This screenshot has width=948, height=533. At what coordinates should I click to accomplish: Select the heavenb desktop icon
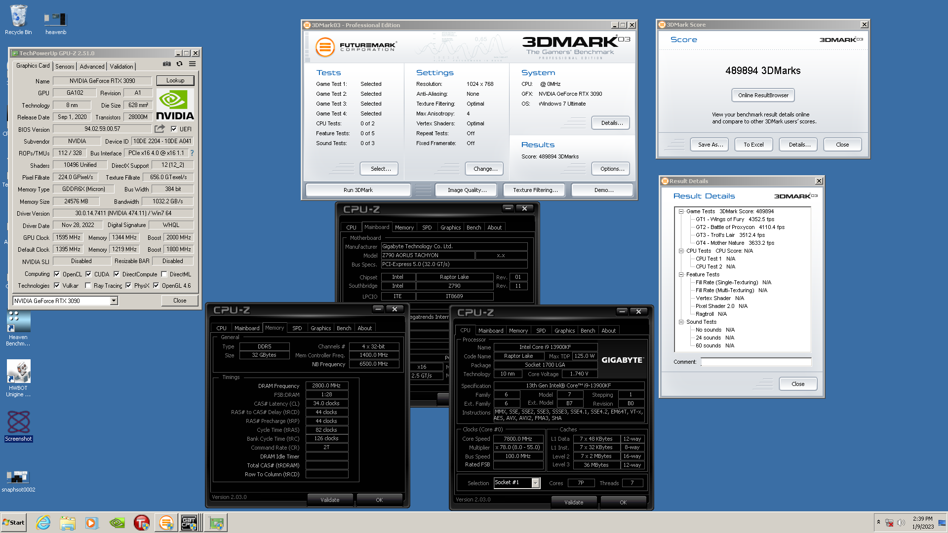click(55, 23)
